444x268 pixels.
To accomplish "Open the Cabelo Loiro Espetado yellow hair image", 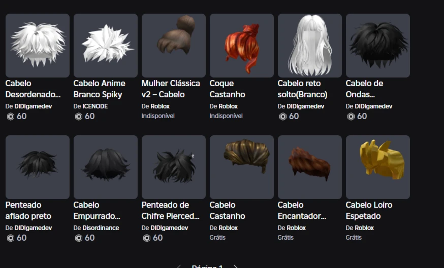I will click(x=378, y=167).
